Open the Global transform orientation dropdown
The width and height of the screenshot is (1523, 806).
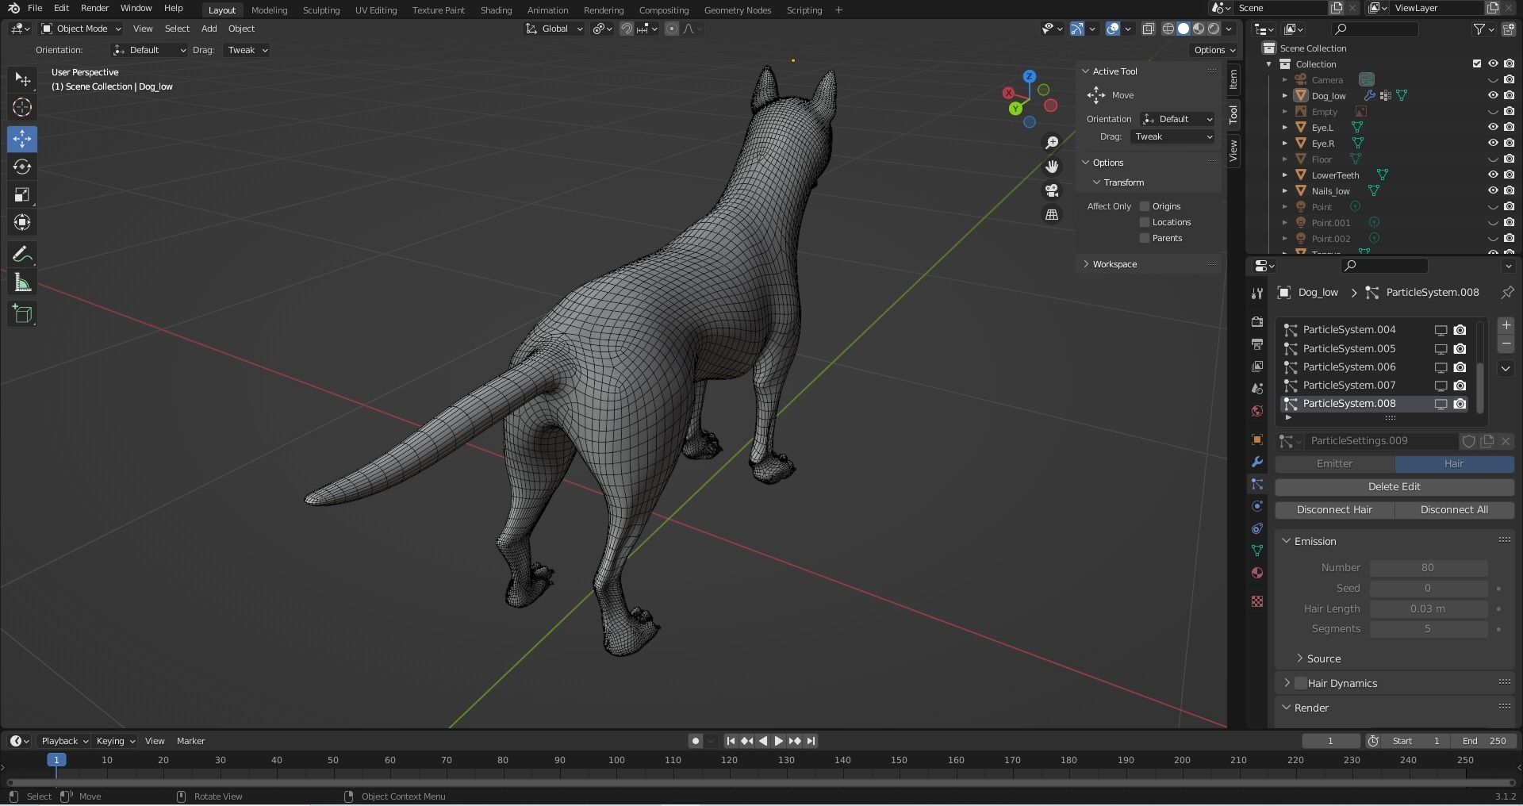pos(554,29)
